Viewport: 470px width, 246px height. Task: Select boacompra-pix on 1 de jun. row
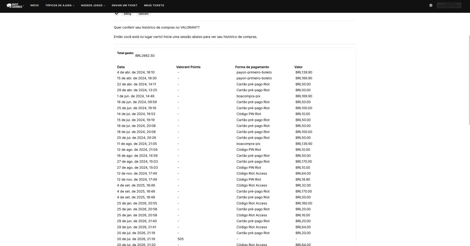[x=248, y=96]
